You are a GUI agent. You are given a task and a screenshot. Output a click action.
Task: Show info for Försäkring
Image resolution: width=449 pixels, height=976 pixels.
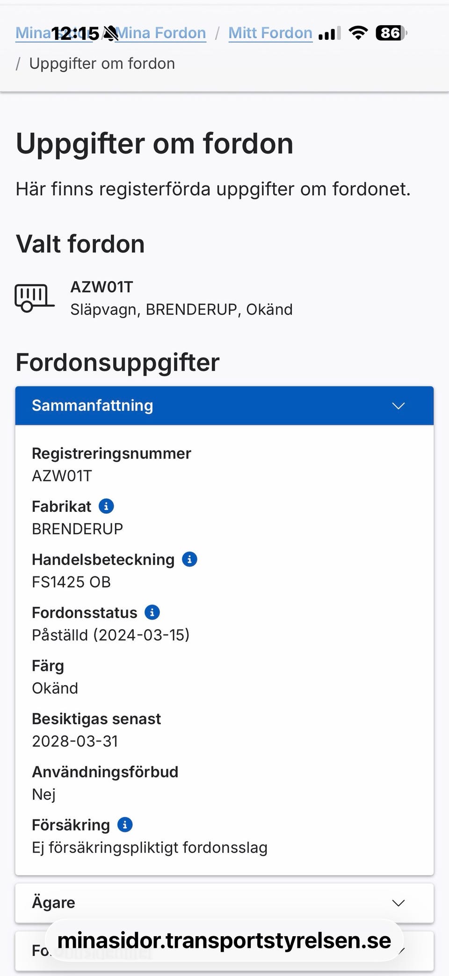(125, 825)
